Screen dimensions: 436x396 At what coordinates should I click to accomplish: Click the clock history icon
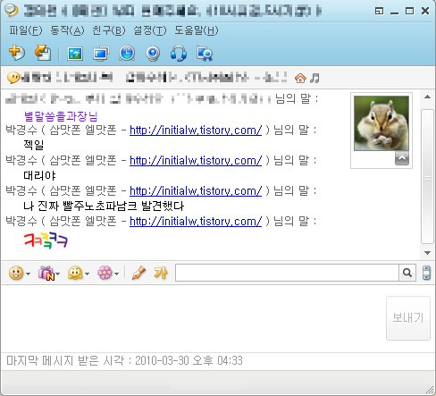pos(127,54)
